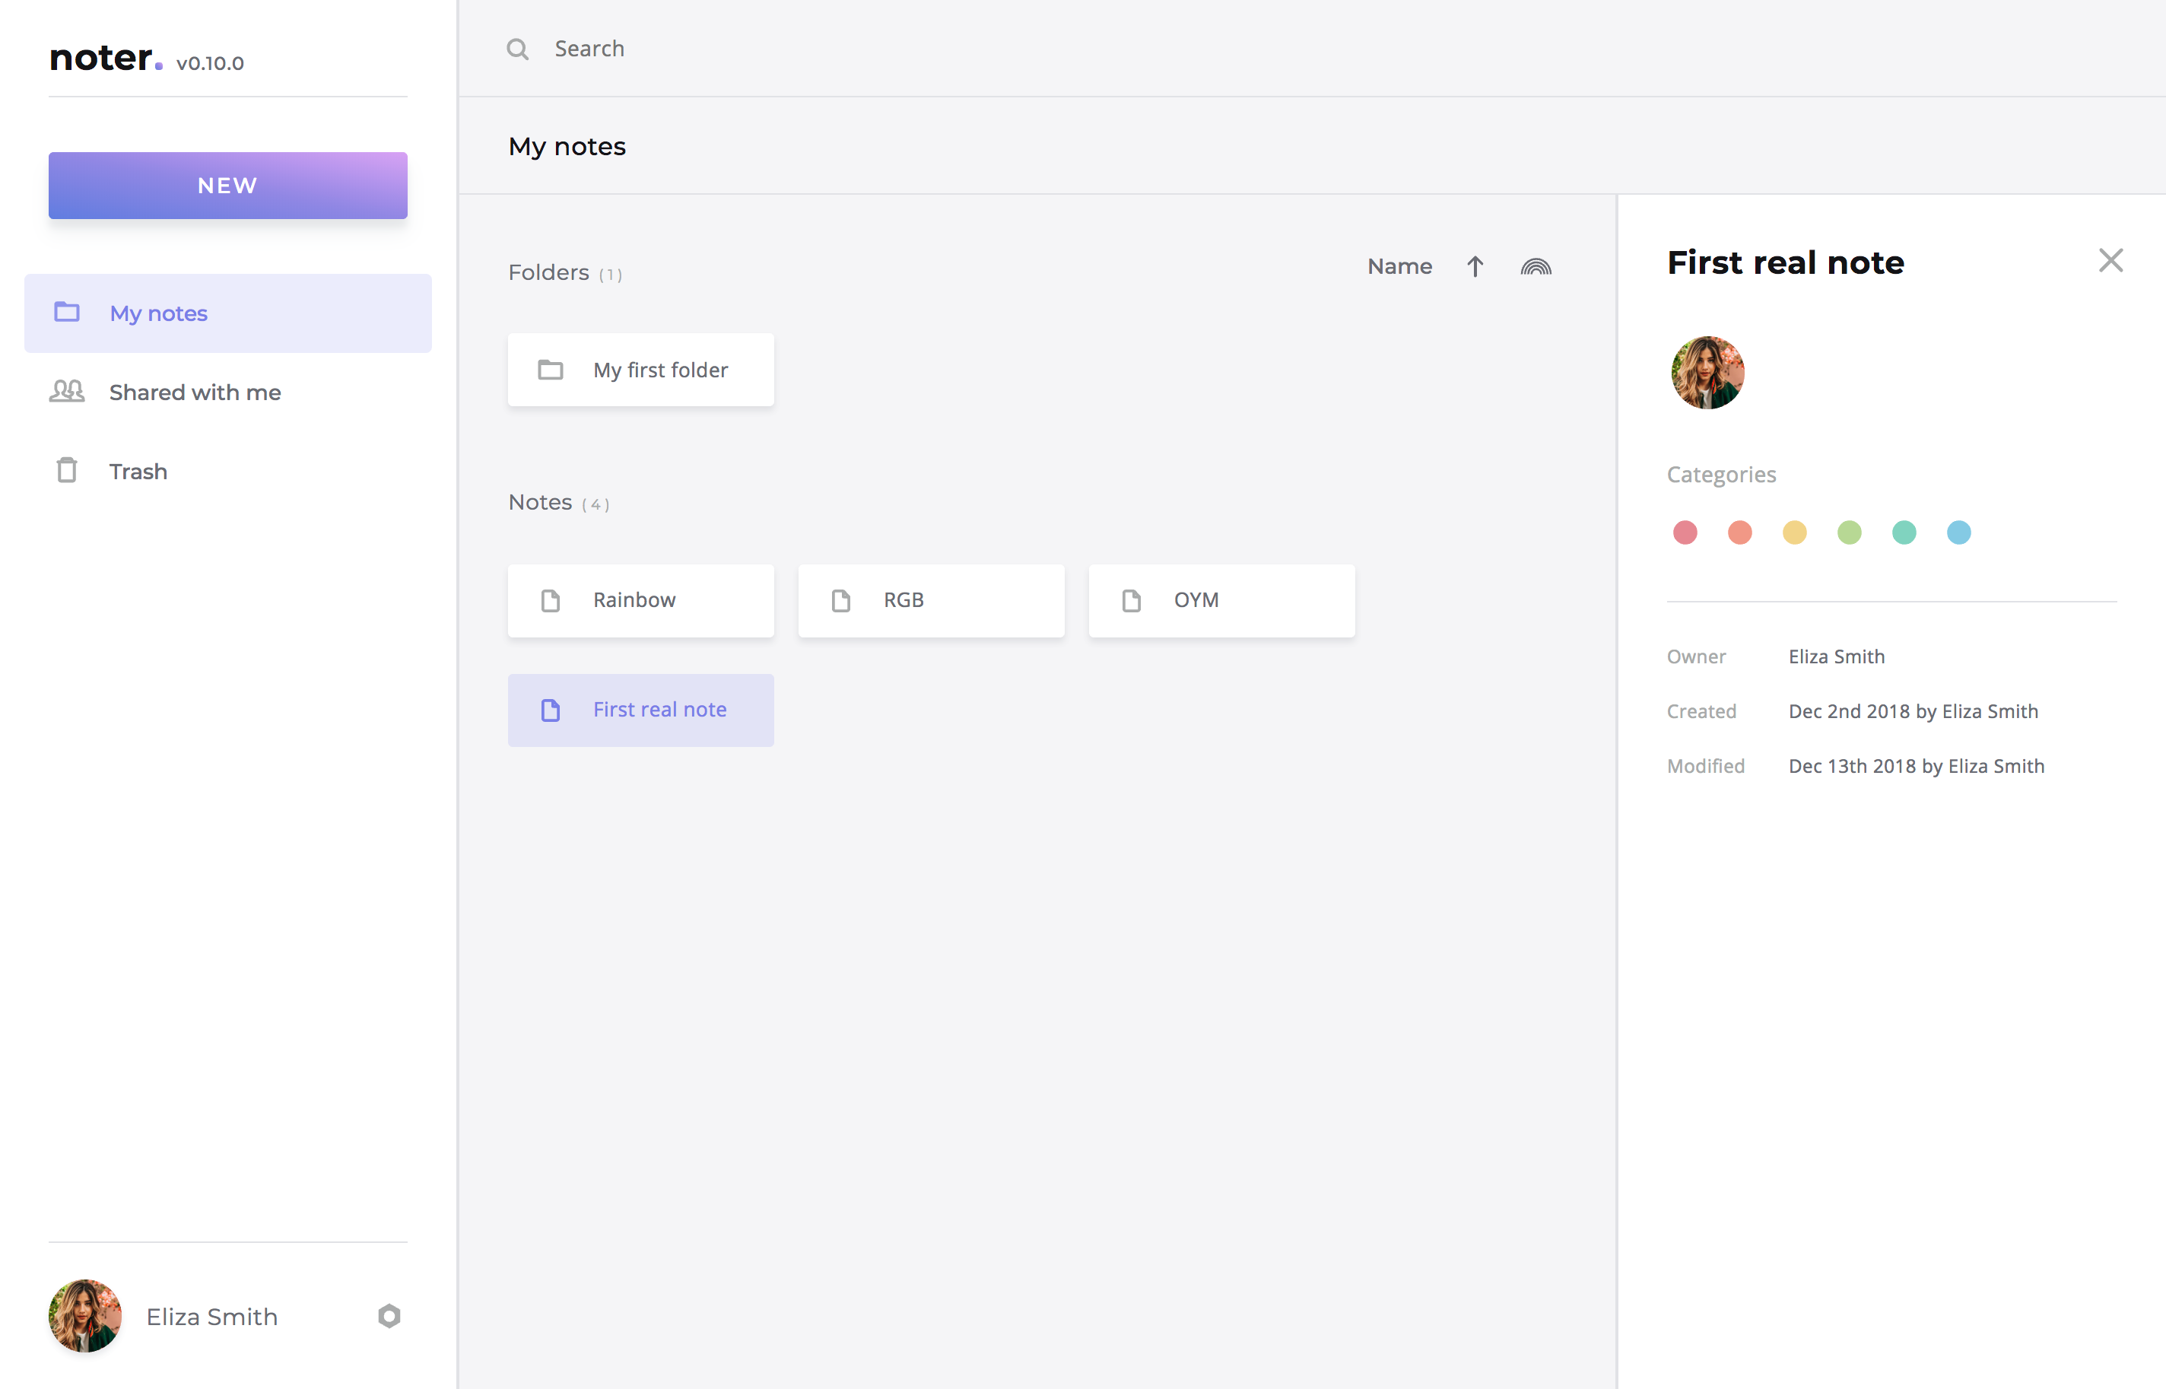Click the RGB note's document icon
The image size is (2166, 1389).
[840, 601]
